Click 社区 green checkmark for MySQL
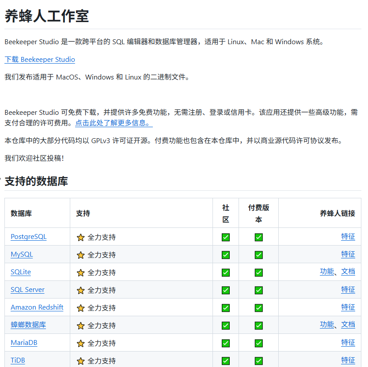The height and width of the screenshot is (367, 368). [226, 255]
